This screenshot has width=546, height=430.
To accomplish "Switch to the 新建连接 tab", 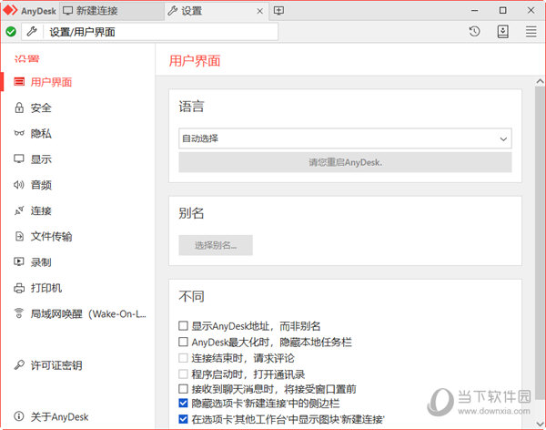I will (111, 11).
